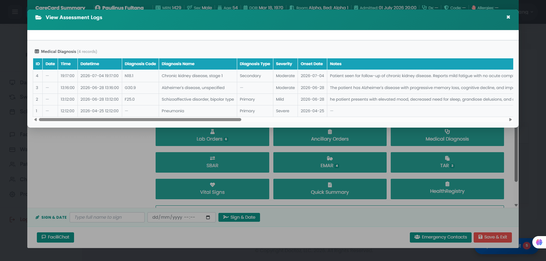The height and width of the screenshot is (261, 546).
Task: Click the Datetime column header
Action: (100, 64)
